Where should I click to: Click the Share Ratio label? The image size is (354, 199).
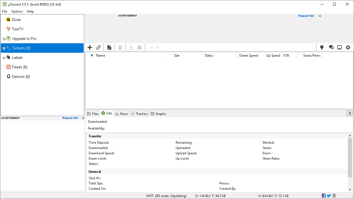click(x=271, y=159)
